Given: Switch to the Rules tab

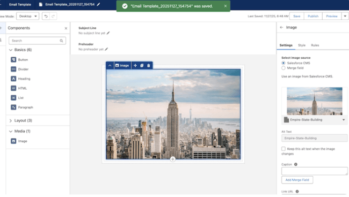Looking at the screenshot, I should pyautogui.click(x=315, y=45).
